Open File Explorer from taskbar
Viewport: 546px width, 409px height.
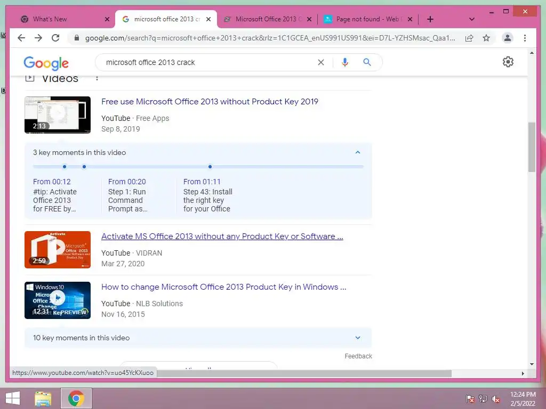43,398
